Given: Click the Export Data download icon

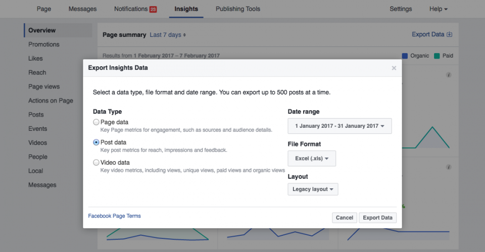Looking at the screenshot, I should [x=450, y=34].
